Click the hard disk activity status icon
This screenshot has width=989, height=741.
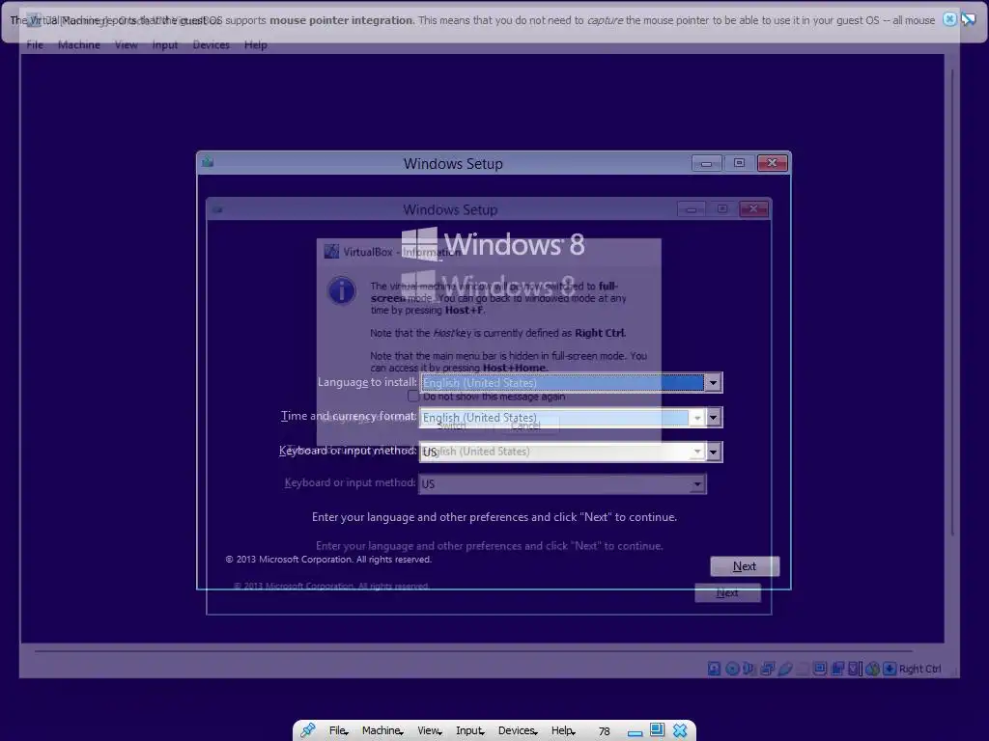point(714,669)
